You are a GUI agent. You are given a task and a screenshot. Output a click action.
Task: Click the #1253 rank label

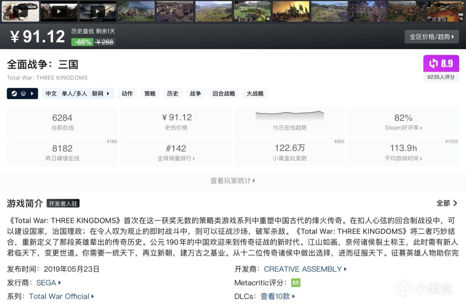(x=451, y=141)
